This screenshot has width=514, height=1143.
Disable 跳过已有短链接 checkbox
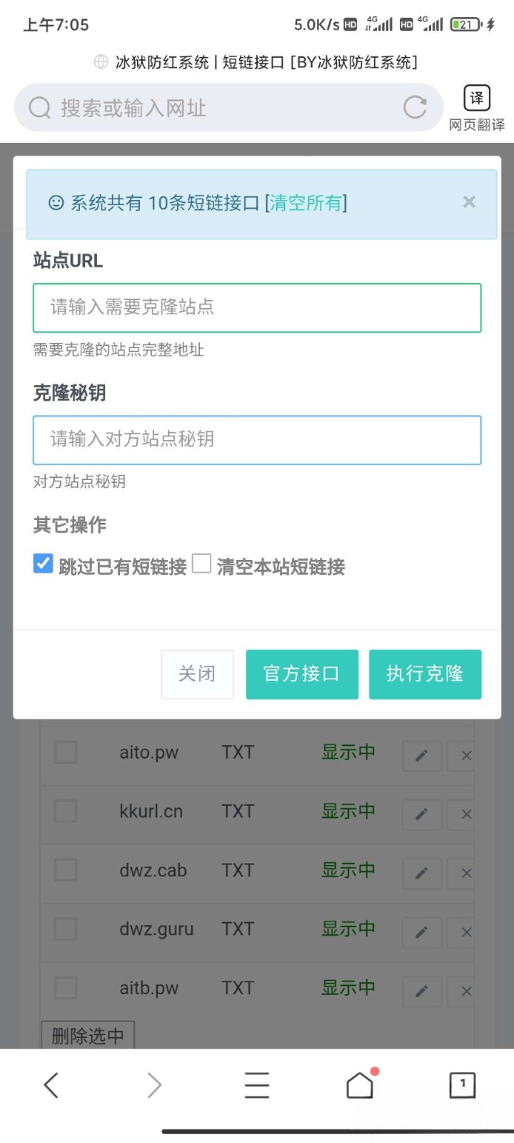[43, 564]
